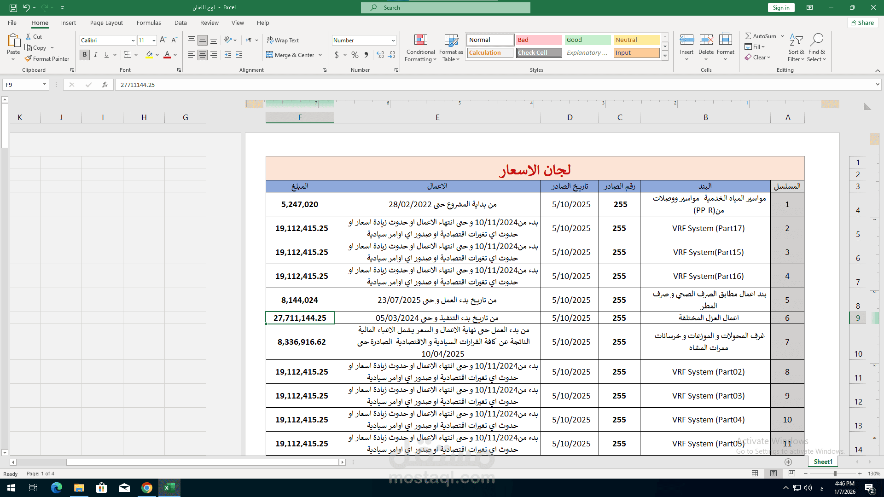Open the Font size dropdown

pyautogui.click(x=154, y=40)
